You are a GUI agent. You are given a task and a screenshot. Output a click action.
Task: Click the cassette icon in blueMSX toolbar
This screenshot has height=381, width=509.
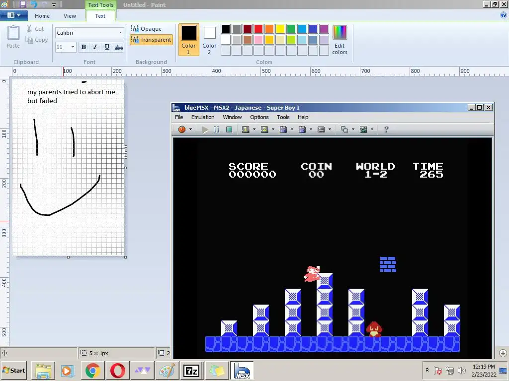[321, 129]
